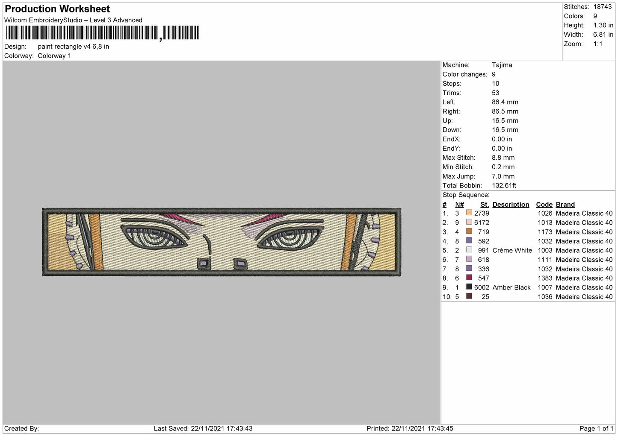Image resolution: width=618 pixels, height=436 pixels.
Task: Select the Crème White color swatch
Action: pos(469,250)
